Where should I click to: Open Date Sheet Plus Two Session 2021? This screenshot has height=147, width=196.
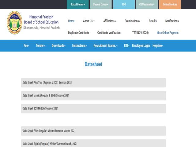pos(93,83)
